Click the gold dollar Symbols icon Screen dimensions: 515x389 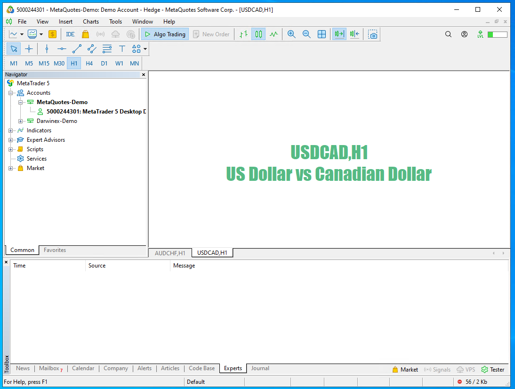(52, 34)
